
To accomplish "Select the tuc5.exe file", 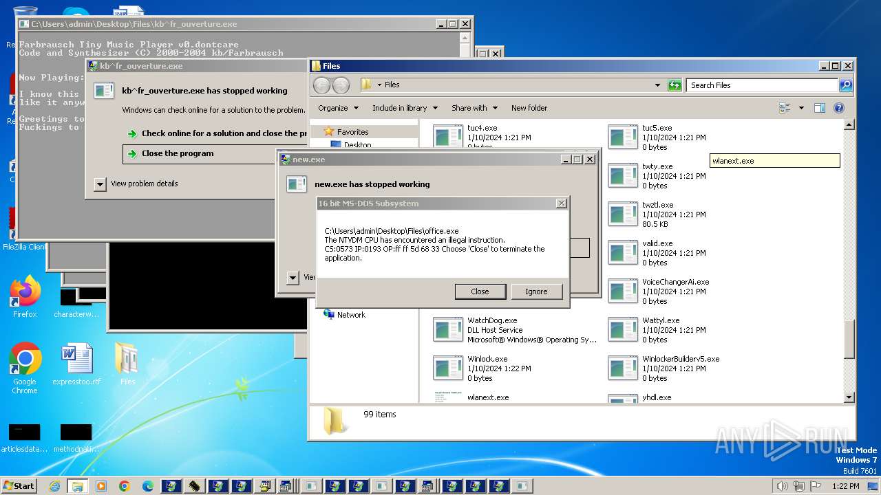I will click(690, 137).
